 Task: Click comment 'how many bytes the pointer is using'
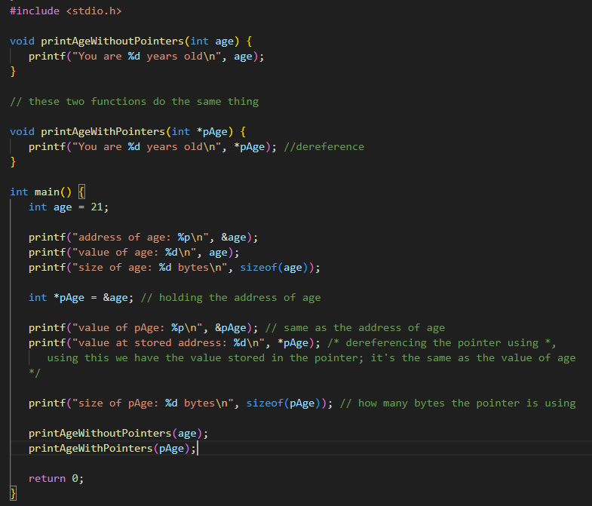[458, 403]
